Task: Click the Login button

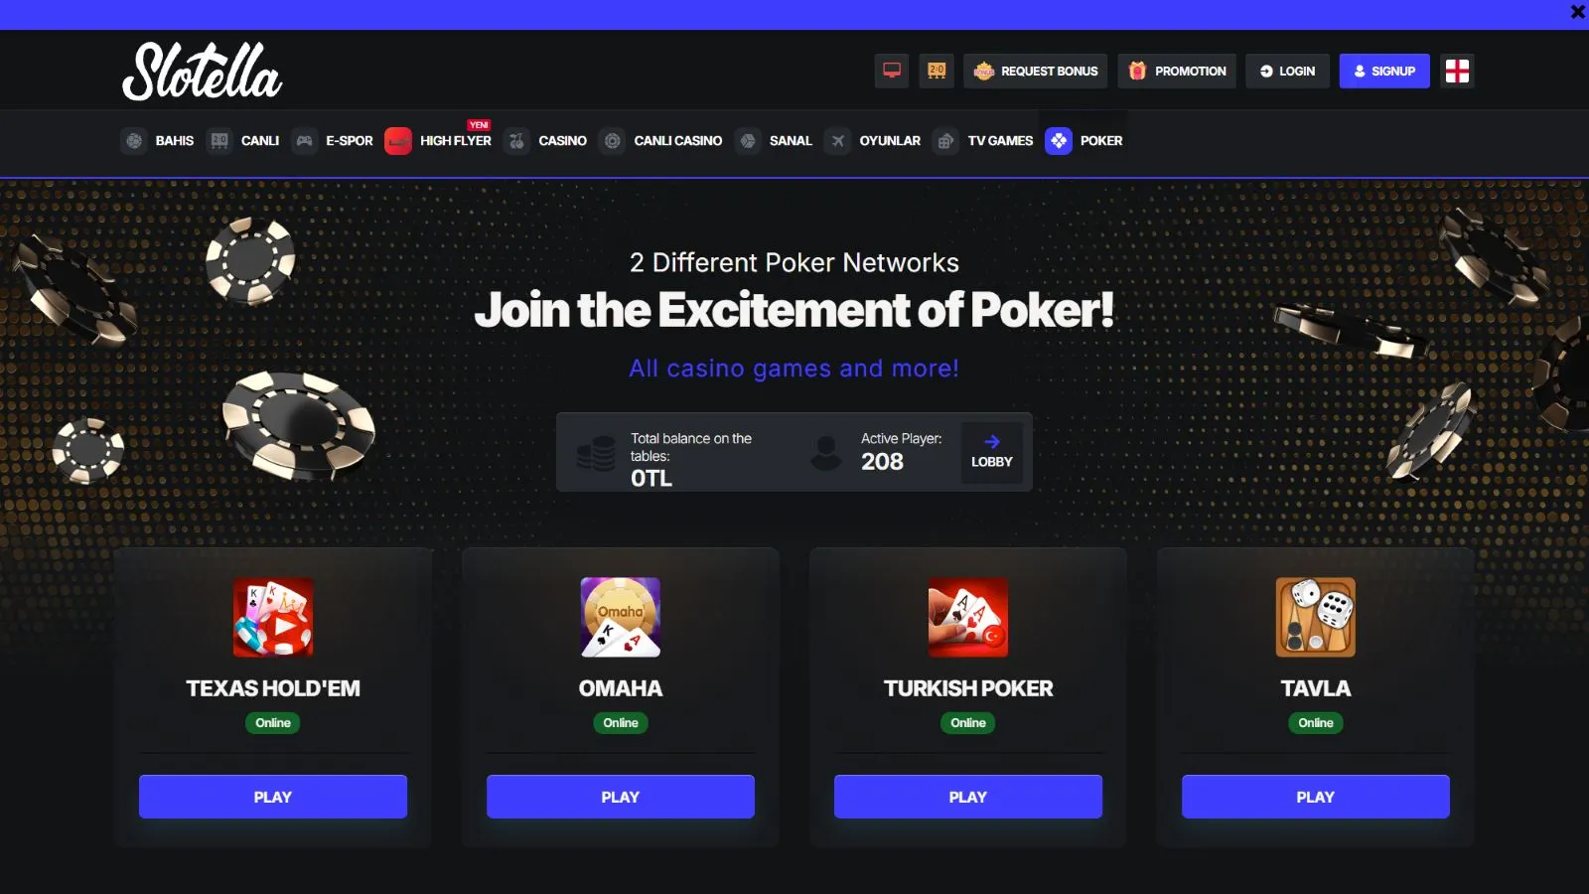Action: tap(1287, 71)
